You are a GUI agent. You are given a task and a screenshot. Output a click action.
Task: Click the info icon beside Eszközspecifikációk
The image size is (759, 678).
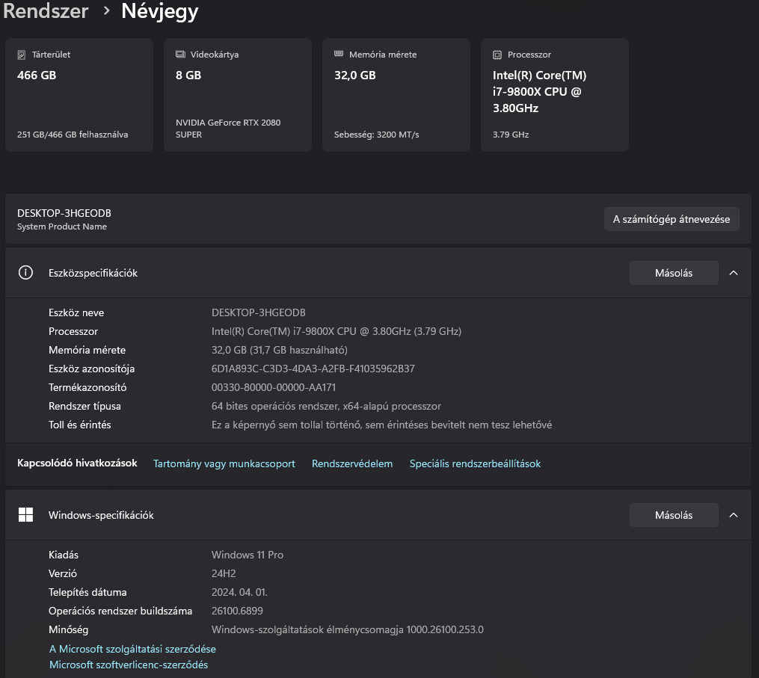point(25,273)
